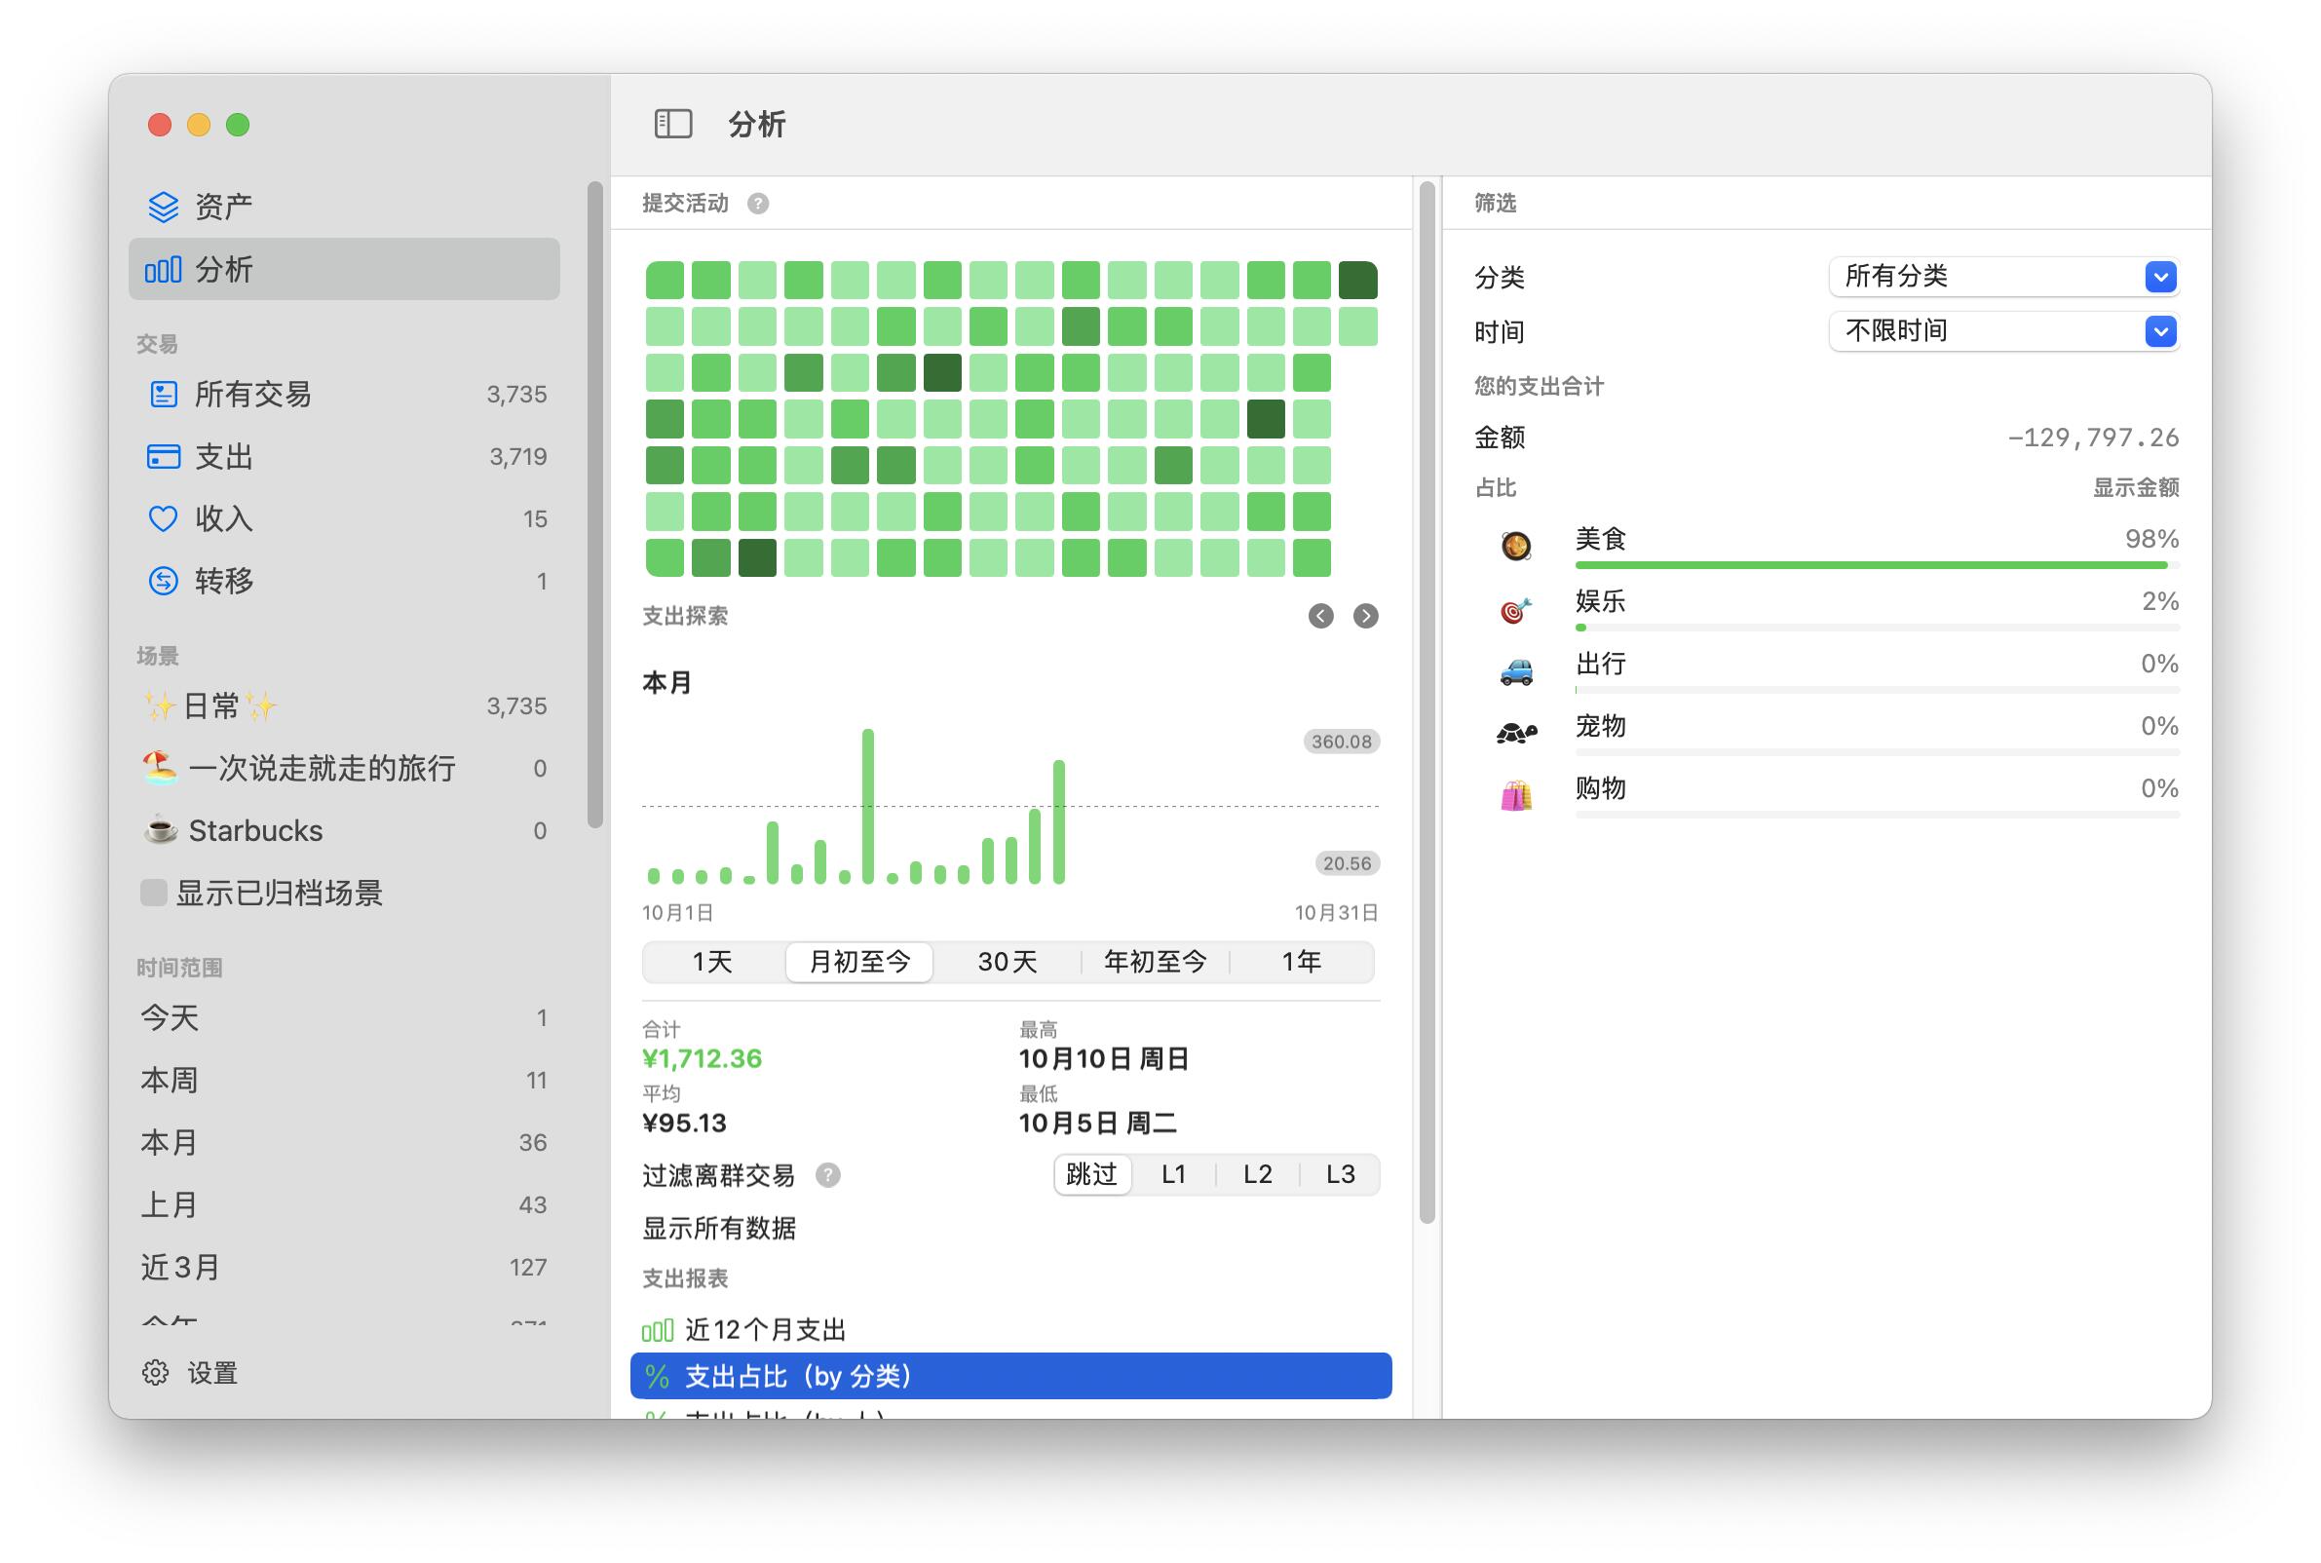
Task: Click the 美食 98% progress bar
Action: pyautogui.click(x=1874, y=565)
